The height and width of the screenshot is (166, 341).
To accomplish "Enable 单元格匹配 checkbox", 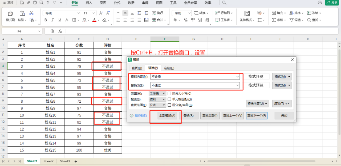I will [169, 99].
